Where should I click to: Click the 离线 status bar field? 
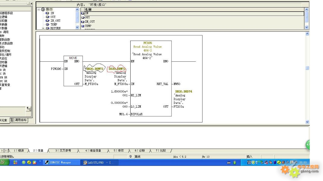(152, 157)
